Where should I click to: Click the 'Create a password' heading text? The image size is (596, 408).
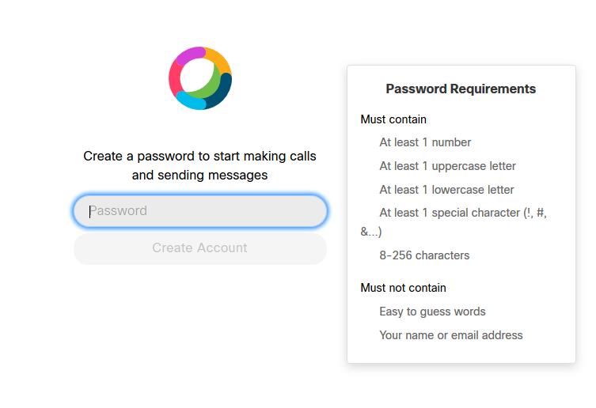[x=200, y=165]
